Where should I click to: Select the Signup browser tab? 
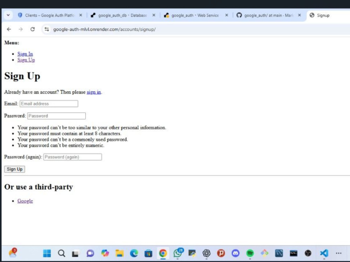pos(328,15)
